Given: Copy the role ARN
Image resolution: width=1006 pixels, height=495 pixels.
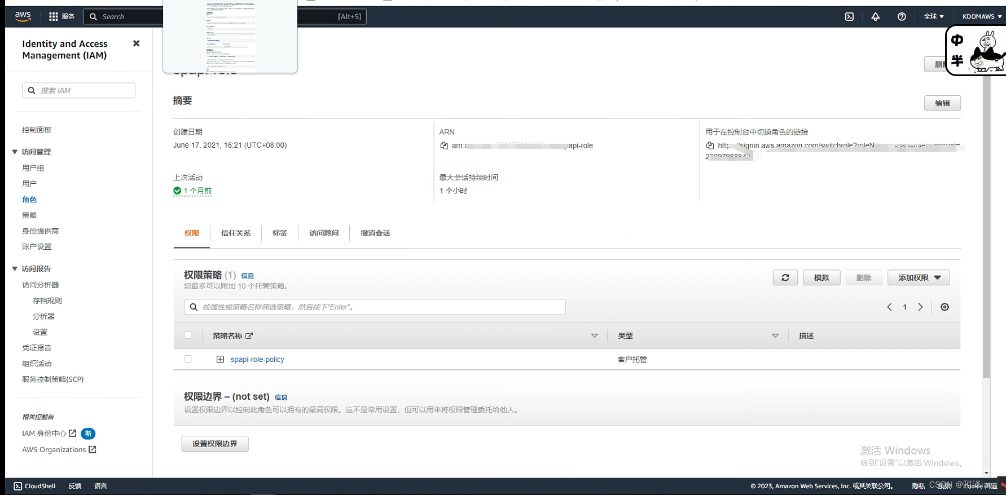Looking at the screenshot, I should [x=444, y=145].
